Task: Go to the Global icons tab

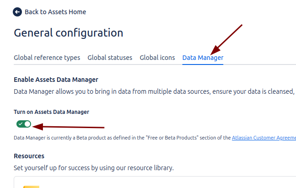Action: (157, 58)
